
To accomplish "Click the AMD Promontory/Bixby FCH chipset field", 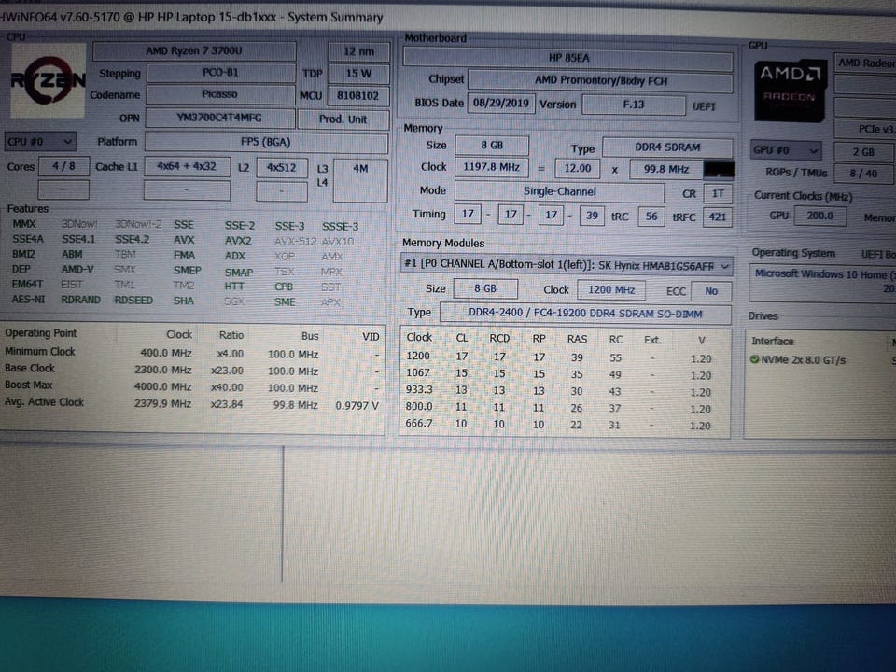I will click(600, 80).
